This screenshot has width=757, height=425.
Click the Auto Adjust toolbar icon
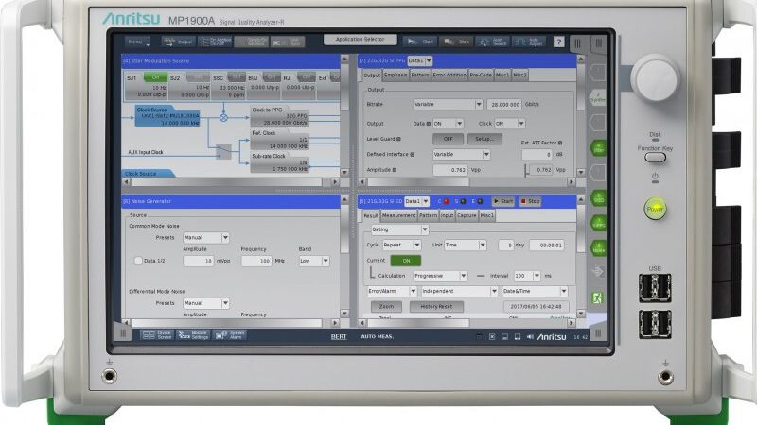(529, 42)
